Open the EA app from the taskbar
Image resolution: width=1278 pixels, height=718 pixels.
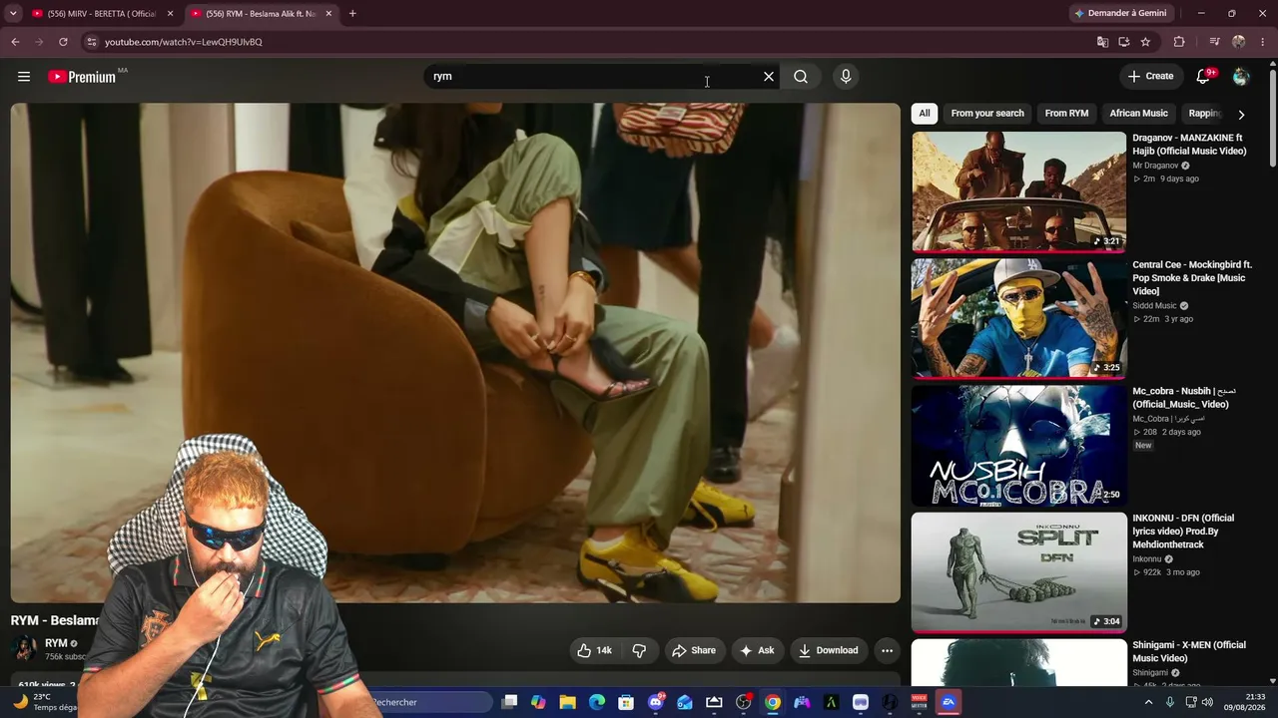949,702
